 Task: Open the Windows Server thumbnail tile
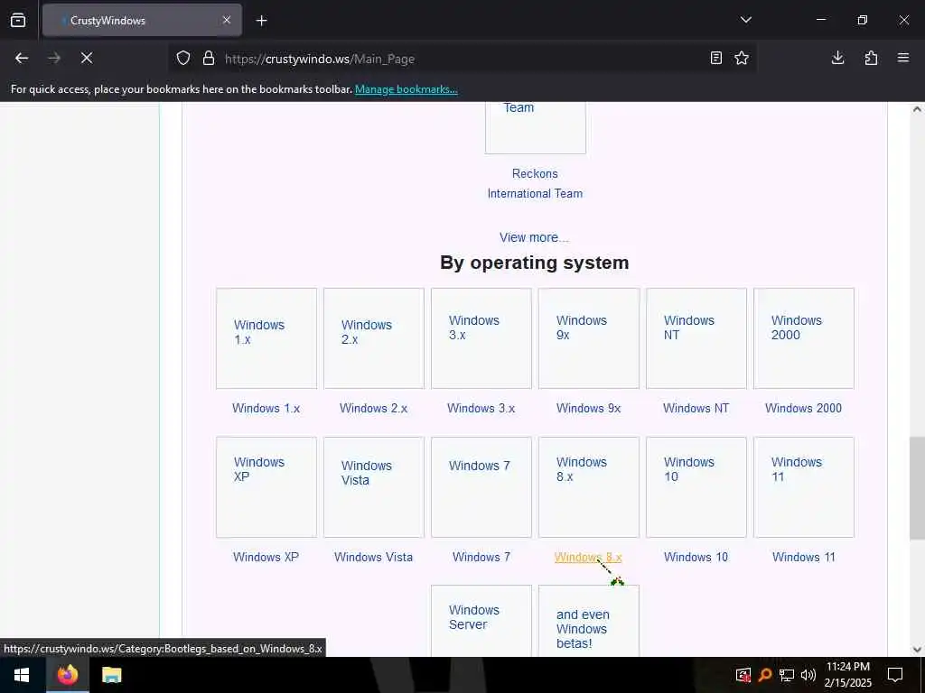pyautogui.click(x=481, y=621)
